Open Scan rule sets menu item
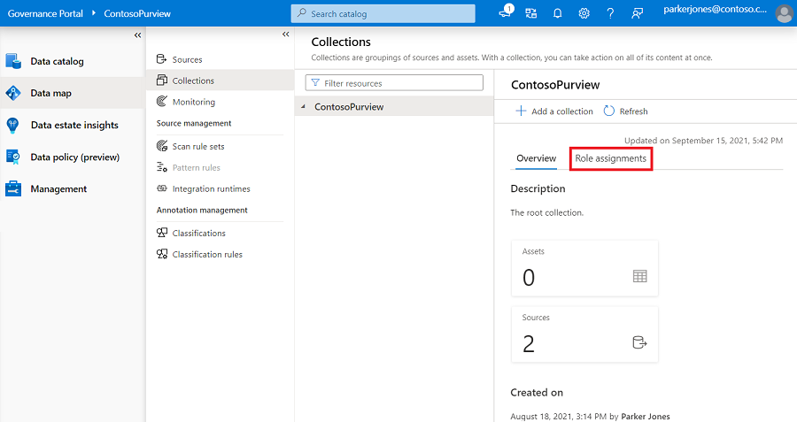The image size is (797, 422). coord(197,146)
